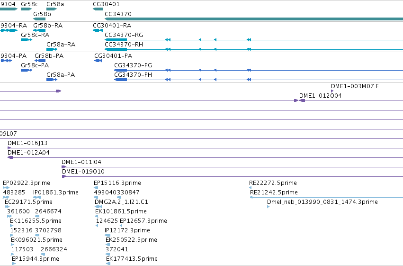Select transcript Gr58b-RA

tap(39, 30)
